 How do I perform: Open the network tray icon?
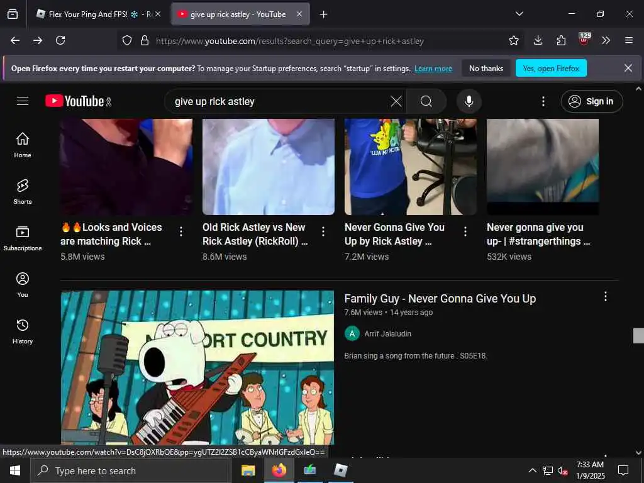(x=548, y=470)
